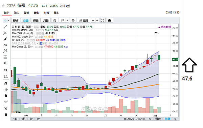Set the range to 6月
The image size is (203, 128).
pos(23,119)
